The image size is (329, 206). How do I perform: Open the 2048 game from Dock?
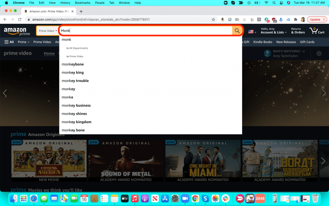(260, 198)
